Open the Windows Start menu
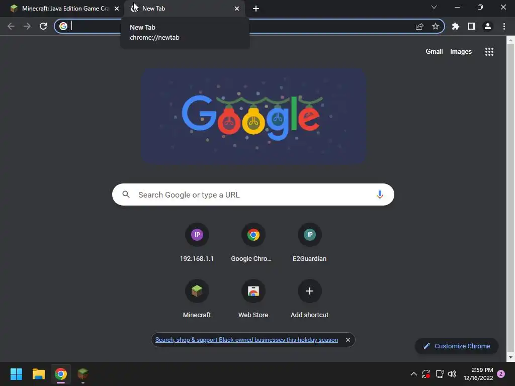515x386 pixels. (16, 374)
